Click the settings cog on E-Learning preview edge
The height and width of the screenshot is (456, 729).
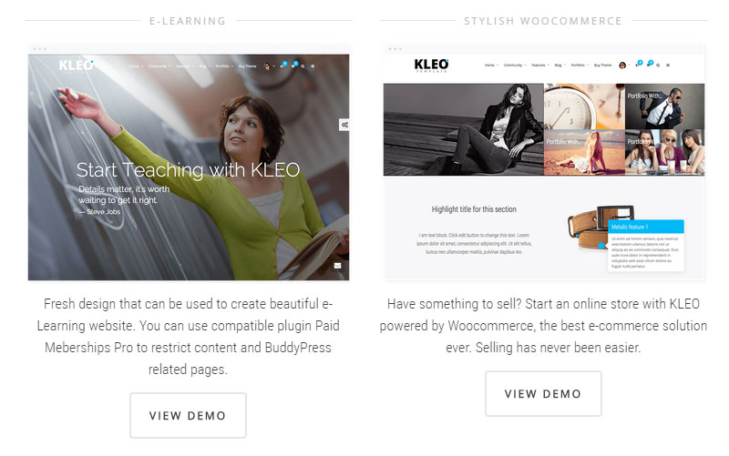tap(344, 125)
